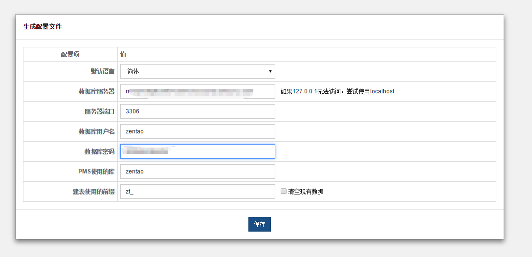Click the 数据库密码 row label

99,151
